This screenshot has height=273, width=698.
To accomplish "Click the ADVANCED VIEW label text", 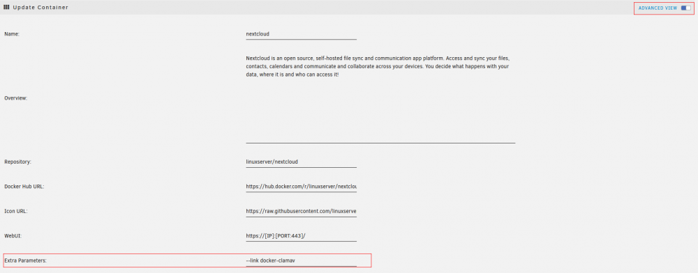I will (658, 8).
